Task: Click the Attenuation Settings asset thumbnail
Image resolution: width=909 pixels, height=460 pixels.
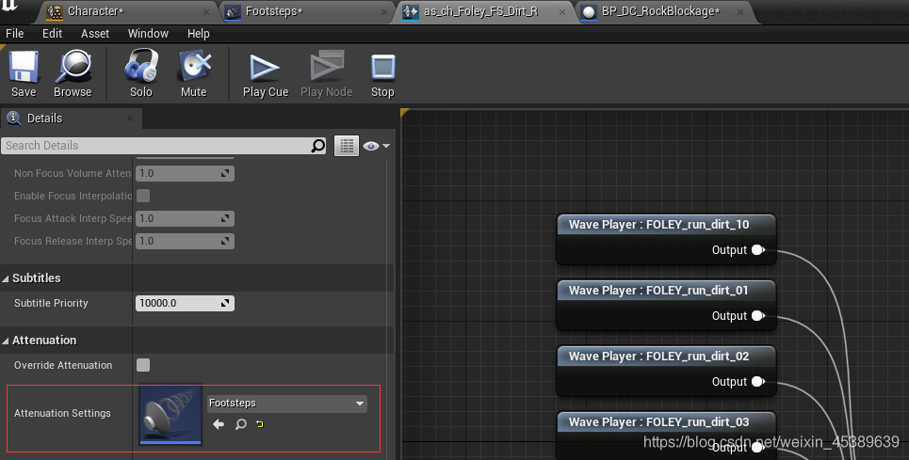Action: (170, 414)
